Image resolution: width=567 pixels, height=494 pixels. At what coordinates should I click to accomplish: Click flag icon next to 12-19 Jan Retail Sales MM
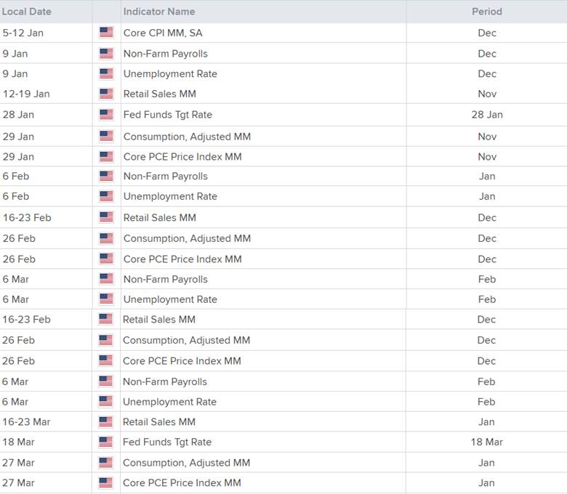[x=106, y=94]
